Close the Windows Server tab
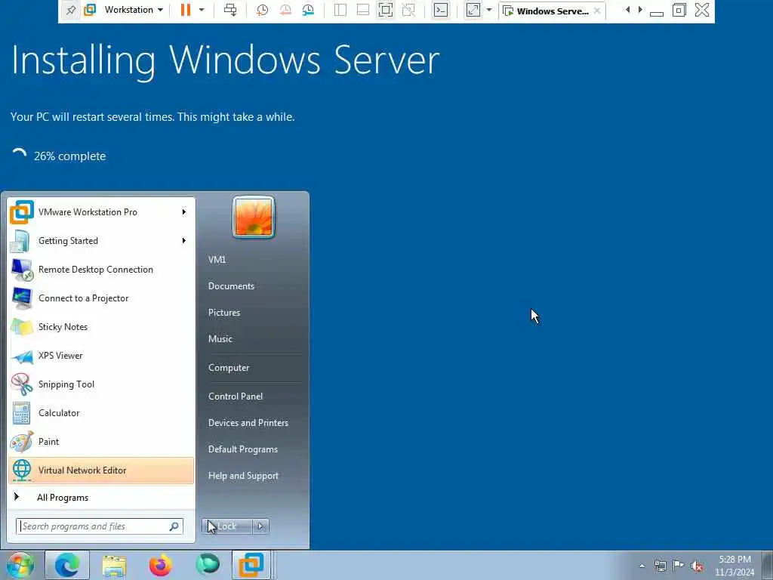 click(597, 11)
